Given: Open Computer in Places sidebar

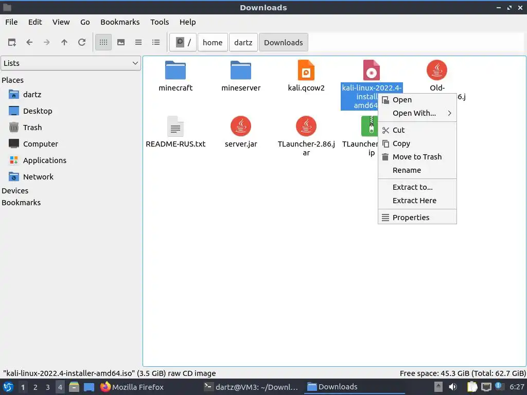Looking at the screenshot, I should [41, 144].
